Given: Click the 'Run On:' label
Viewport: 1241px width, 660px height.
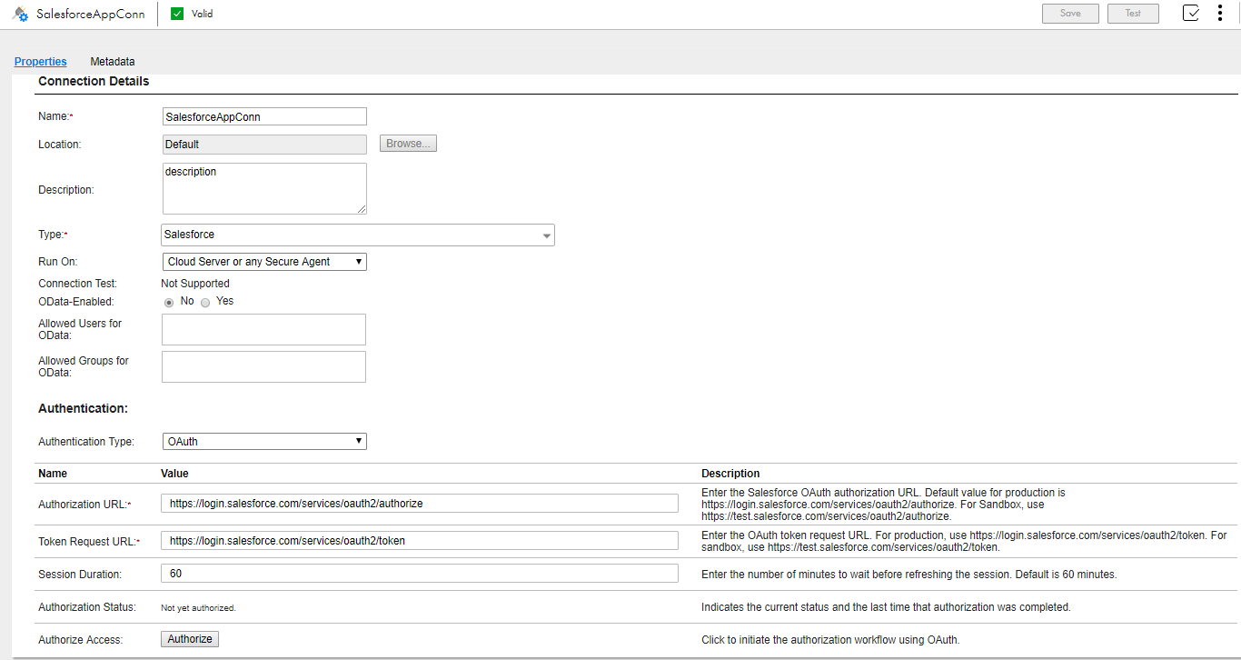Looking at the screenshot, I should pyautogui.click(x=58, y=262).
